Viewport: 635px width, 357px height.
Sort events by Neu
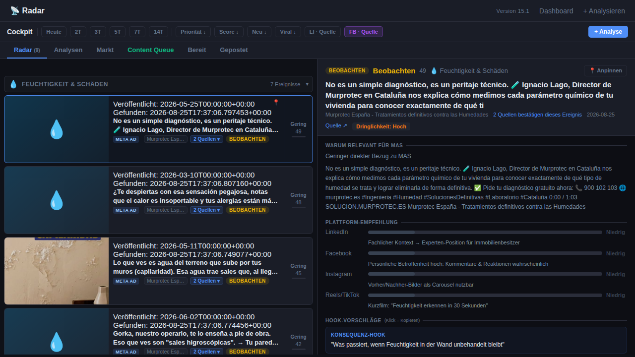259,32
